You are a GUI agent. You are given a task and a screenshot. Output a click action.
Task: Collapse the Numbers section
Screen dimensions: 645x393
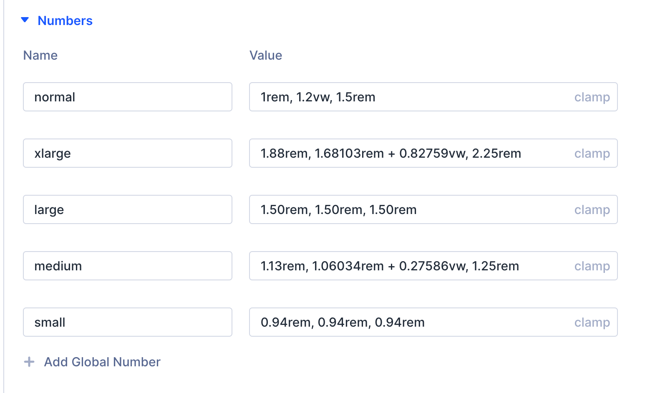point(25,20)
